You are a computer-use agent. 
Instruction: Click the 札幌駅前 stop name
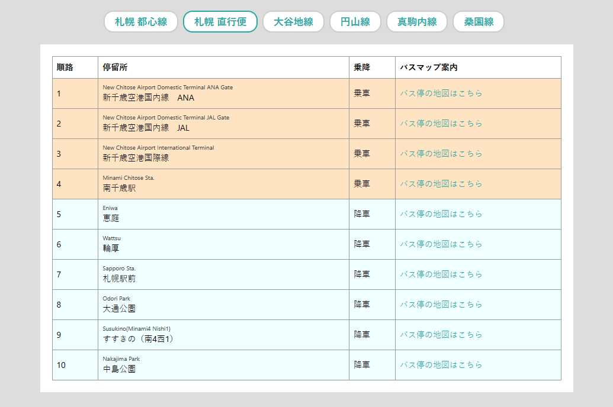click(119, 279)
